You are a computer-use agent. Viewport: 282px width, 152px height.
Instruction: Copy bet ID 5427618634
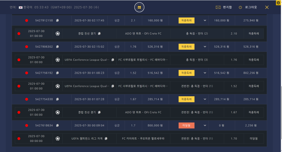57,125
